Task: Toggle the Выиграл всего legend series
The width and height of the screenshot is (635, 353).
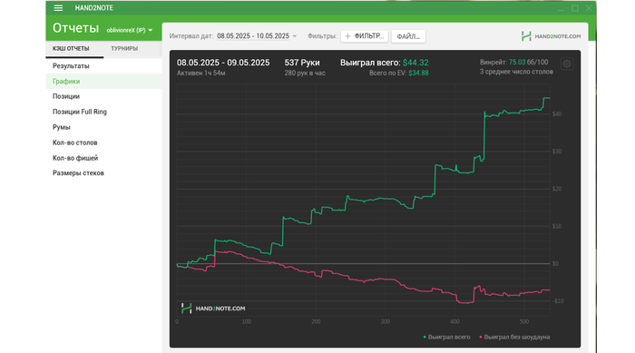Action: [446, 337]
